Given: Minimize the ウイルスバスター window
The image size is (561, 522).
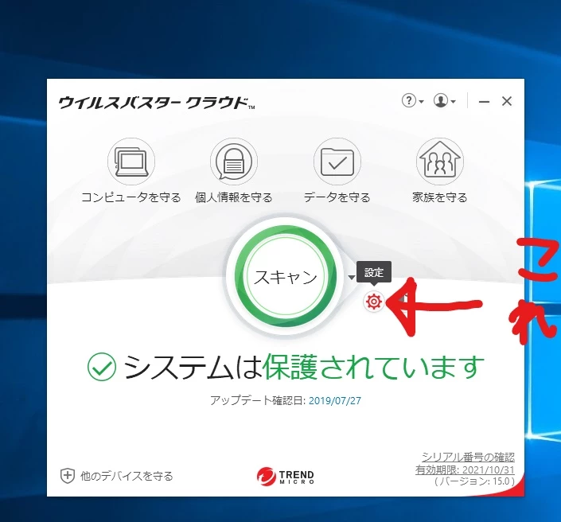Looking at the screenshot, I should pyautogui.click(x=484, y=102).
